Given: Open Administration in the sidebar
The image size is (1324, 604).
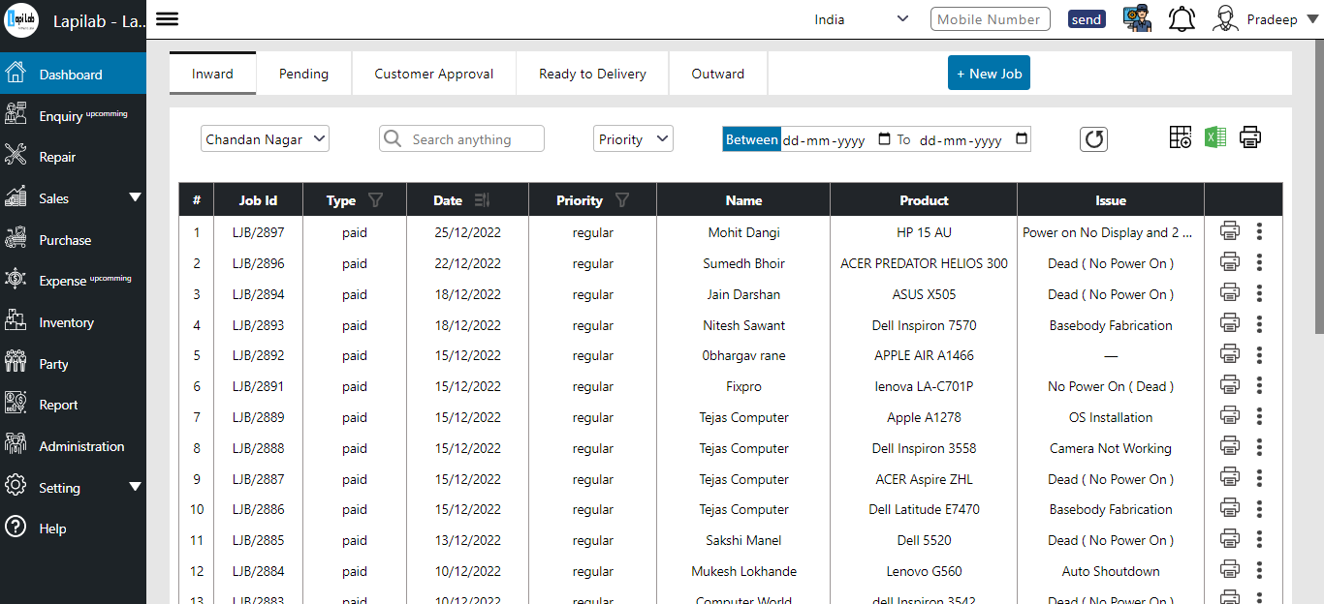Looking at the screenshot, I should click(73, 446).
